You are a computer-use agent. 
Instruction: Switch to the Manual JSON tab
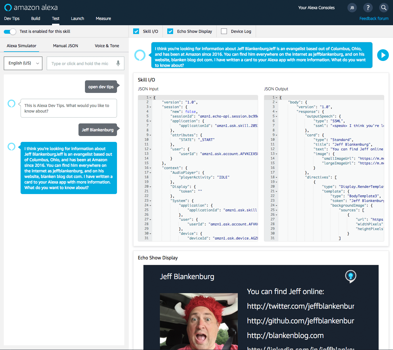[66, 46]
